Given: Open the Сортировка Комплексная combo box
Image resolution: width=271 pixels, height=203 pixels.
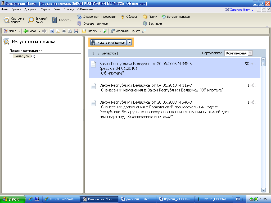Looking at the screenshot, I should 238,53.
